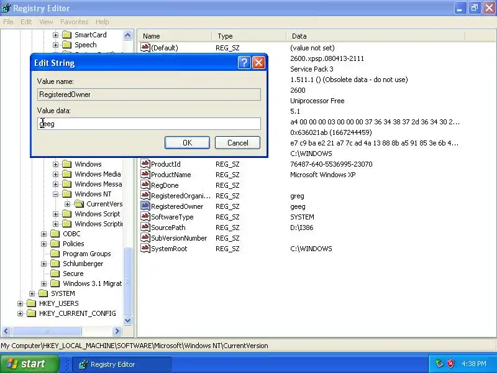This screenshot has height=373, width=497.
Task: Select the open CurrentVersion folder icon
Action: [x=79, y=204]
